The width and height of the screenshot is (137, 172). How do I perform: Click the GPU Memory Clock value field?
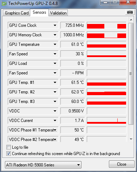pyautogui.click(x=72, y=35)
